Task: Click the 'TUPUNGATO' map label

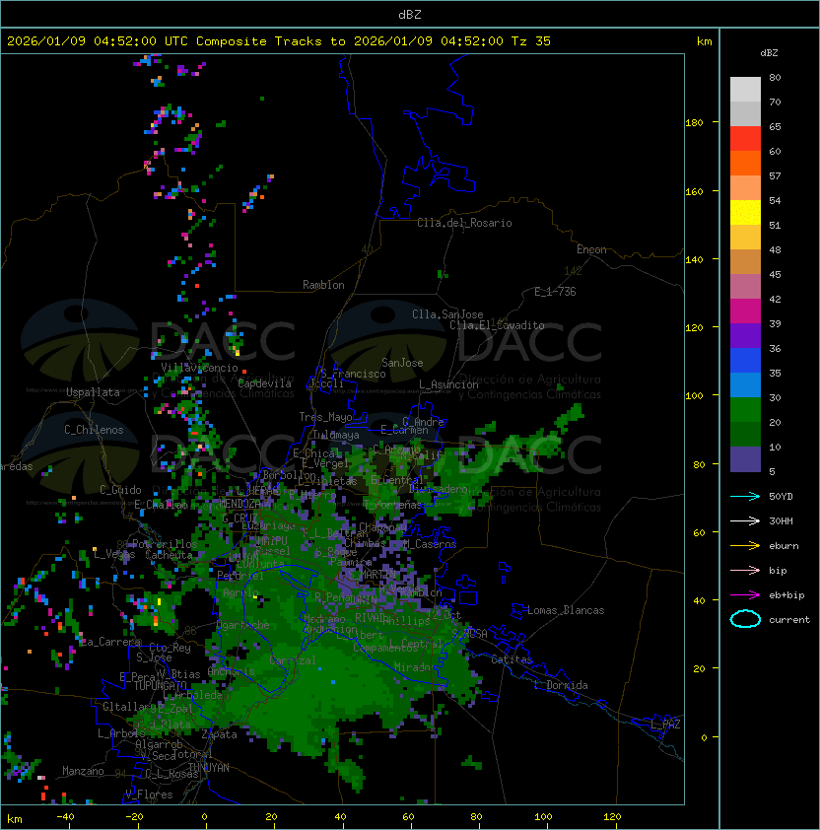Action: [160, 685]
